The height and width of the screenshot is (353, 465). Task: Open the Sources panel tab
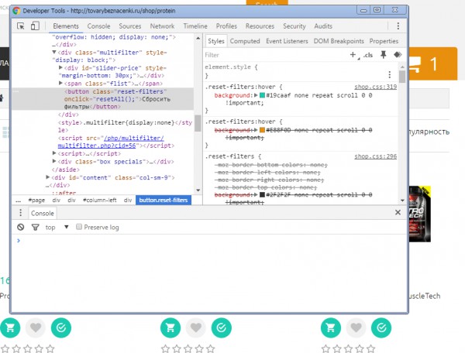[x=130, y=26]
